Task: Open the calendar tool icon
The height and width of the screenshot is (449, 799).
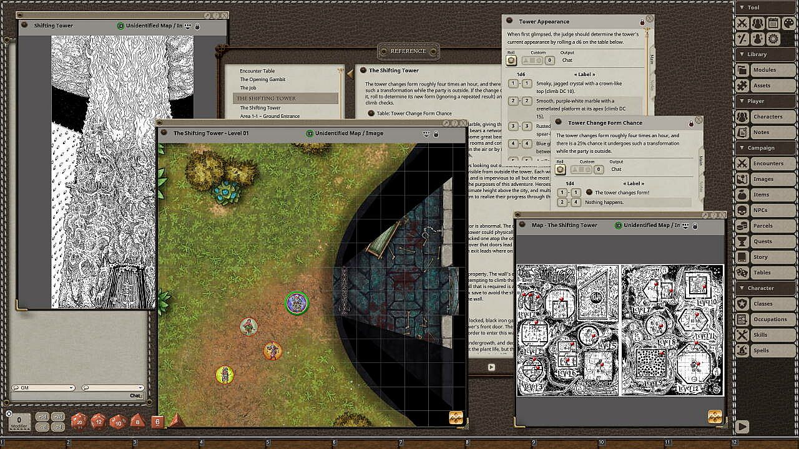Action: click(x=773, y=24)
